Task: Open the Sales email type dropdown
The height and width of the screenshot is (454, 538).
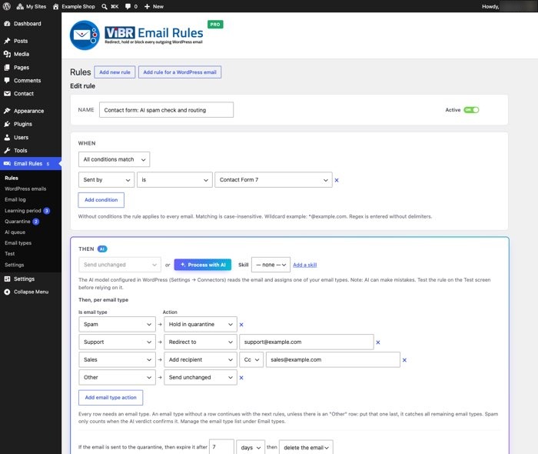Action: (x=117, y=359)
